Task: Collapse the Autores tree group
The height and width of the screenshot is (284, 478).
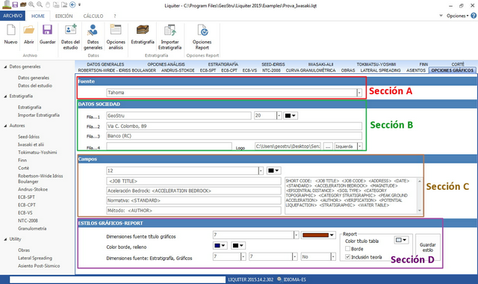Action: 5,126
